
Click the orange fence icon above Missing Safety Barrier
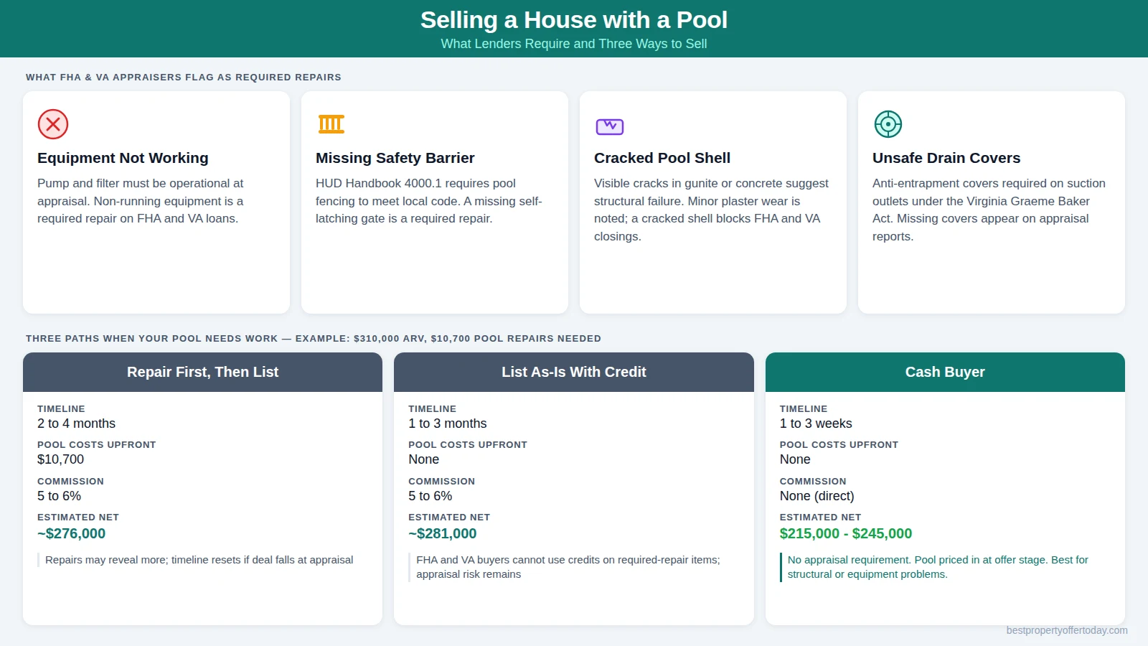(331, 124)
